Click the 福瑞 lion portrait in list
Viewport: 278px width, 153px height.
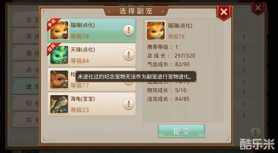point(59,30)
